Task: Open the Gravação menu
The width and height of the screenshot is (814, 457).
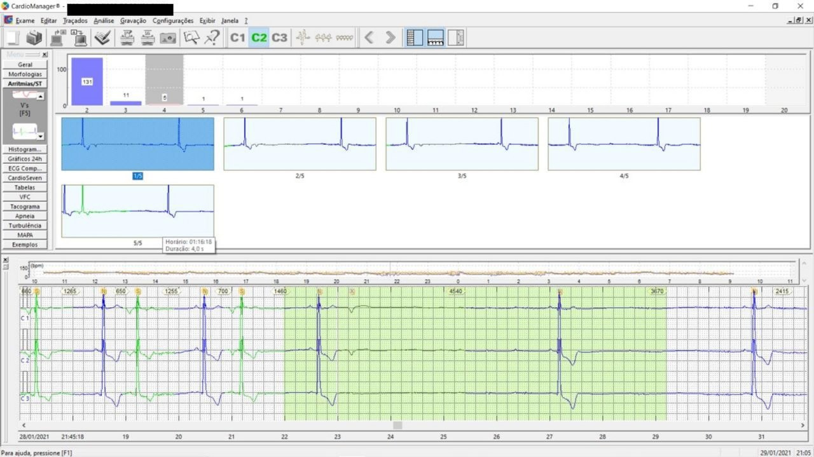Action: 133,21
